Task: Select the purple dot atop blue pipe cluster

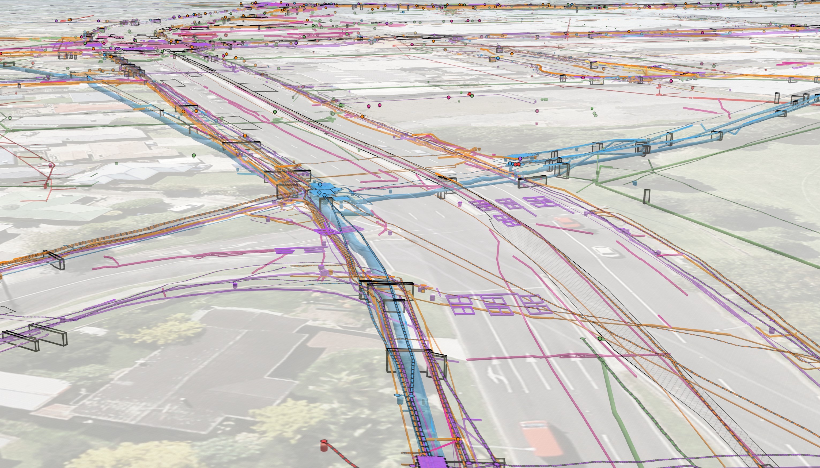Action: pyautogui.click(x=520, y=158)
